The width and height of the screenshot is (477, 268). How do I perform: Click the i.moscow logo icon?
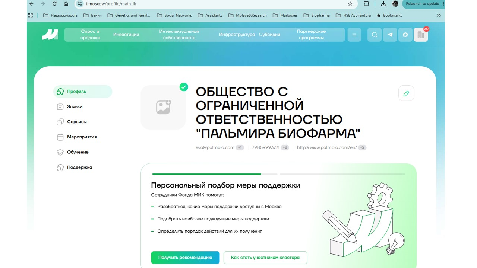click(50, 35)
